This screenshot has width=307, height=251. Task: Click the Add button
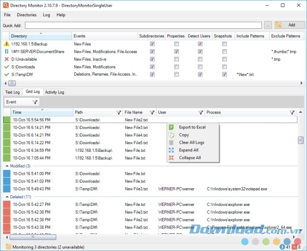click(289, 25)
